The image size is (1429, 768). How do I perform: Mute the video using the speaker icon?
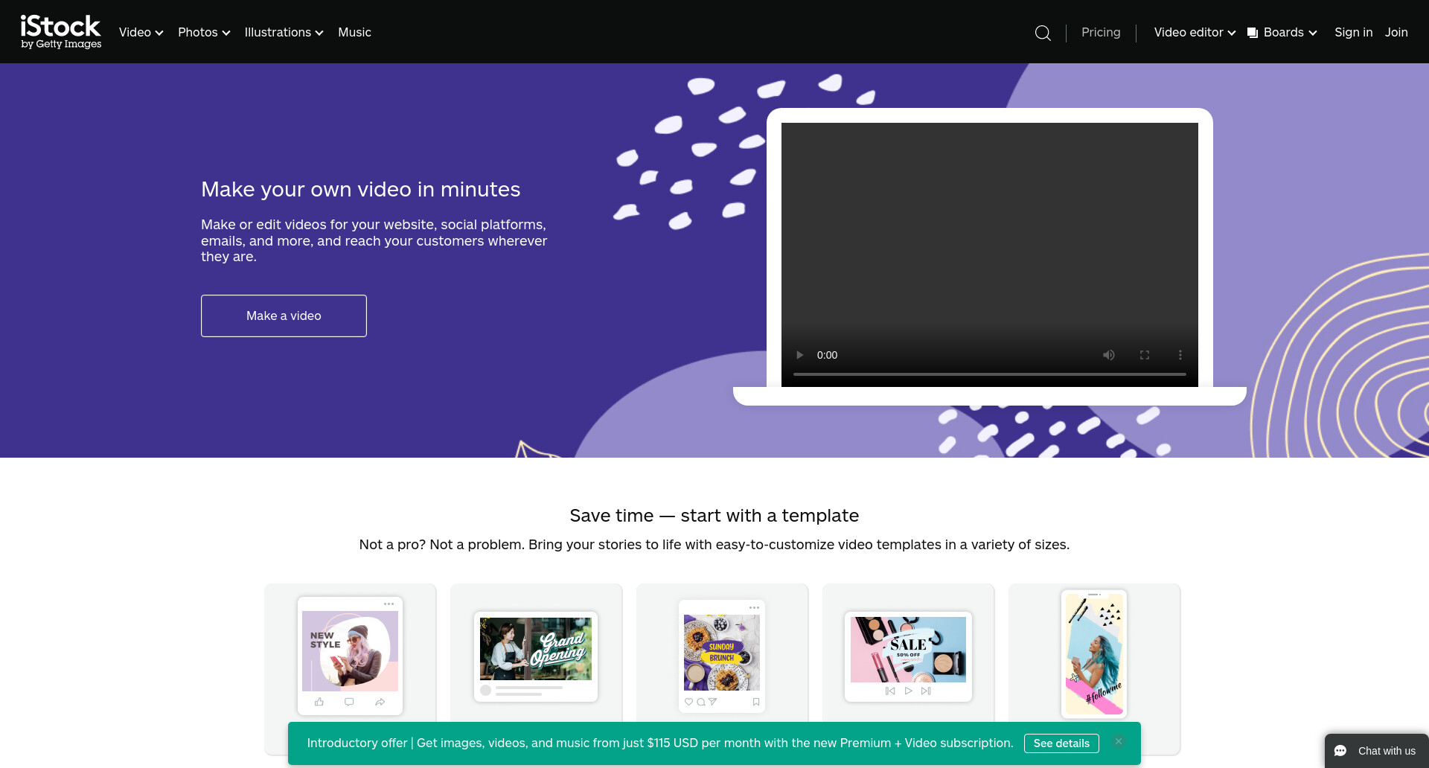pyautogui.click(x=1109, y=355)
